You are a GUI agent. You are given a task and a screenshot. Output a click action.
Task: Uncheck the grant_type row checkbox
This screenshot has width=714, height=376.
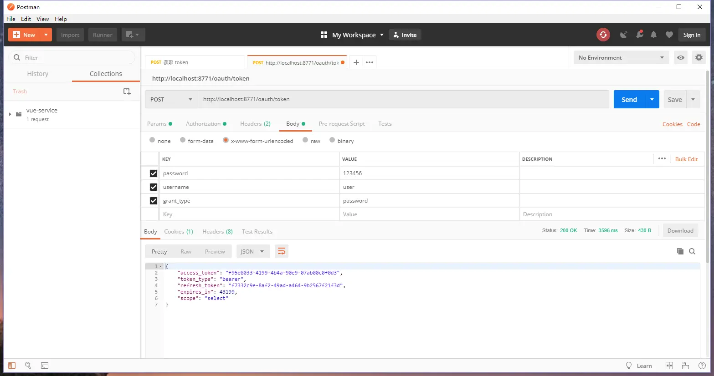(154, 201)
